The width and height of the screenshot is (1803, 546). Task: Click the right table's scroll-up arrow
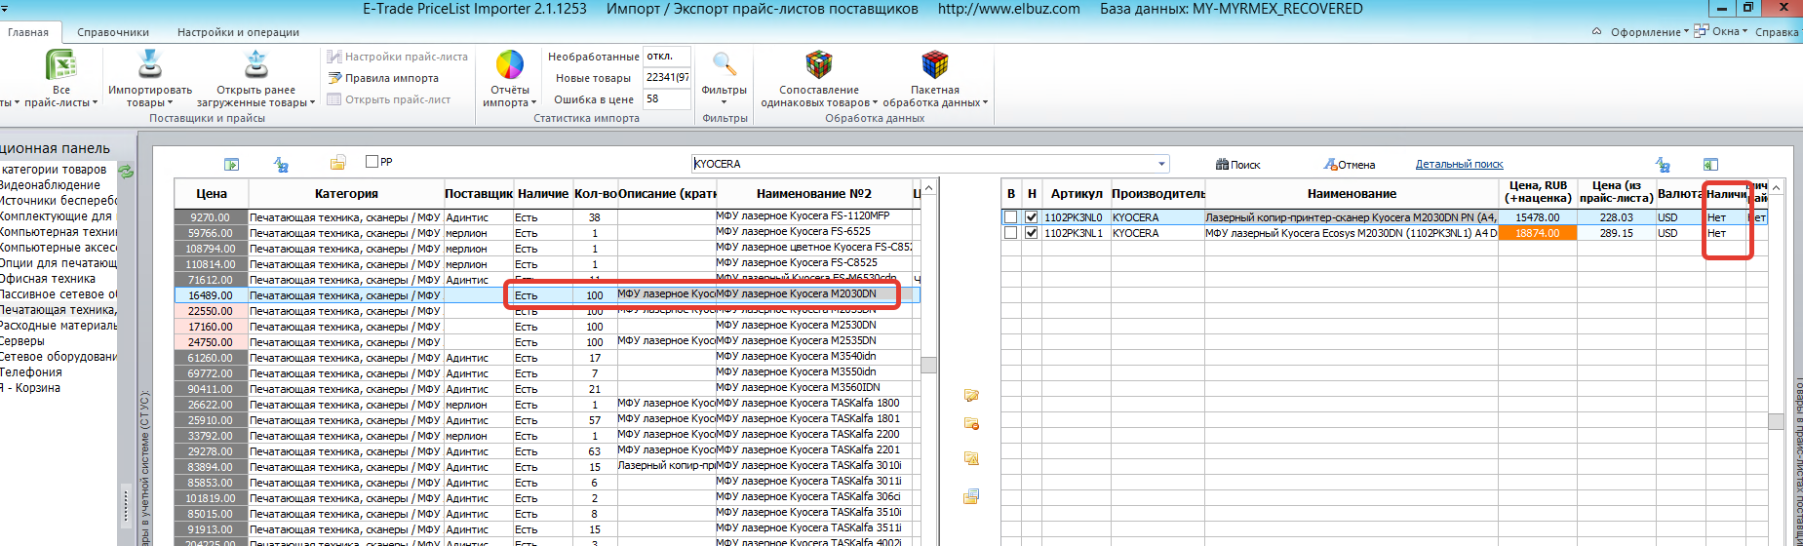tap(1777, 187)
